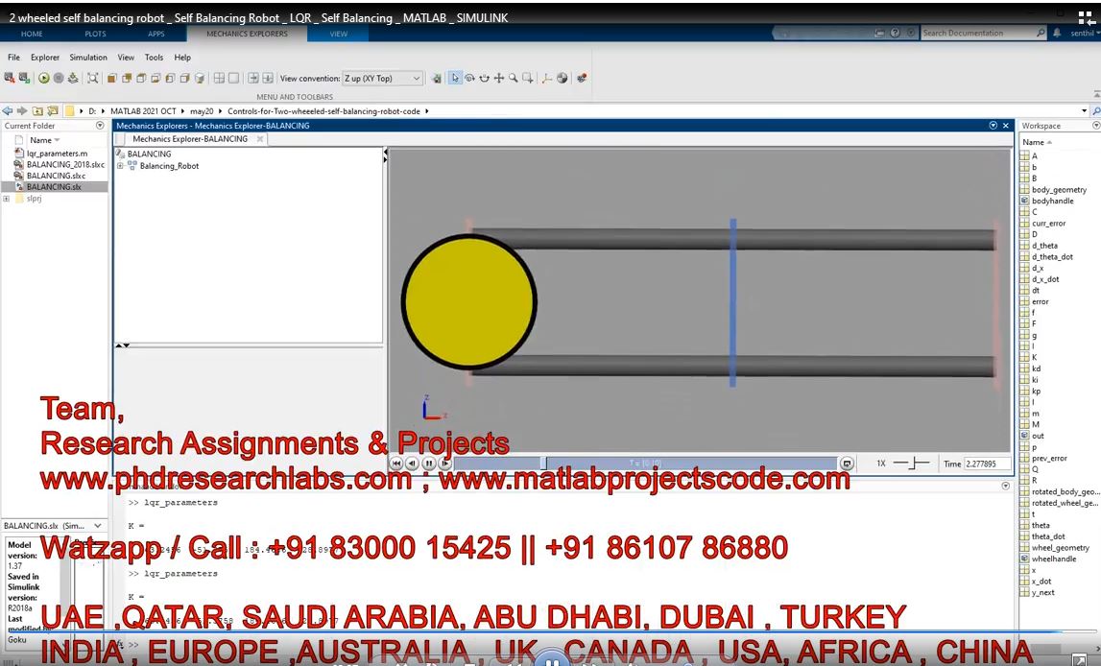Select lqr_parameters.m in Current Folder
Viewport: 1101px width, 666px height.
point(57,153)
